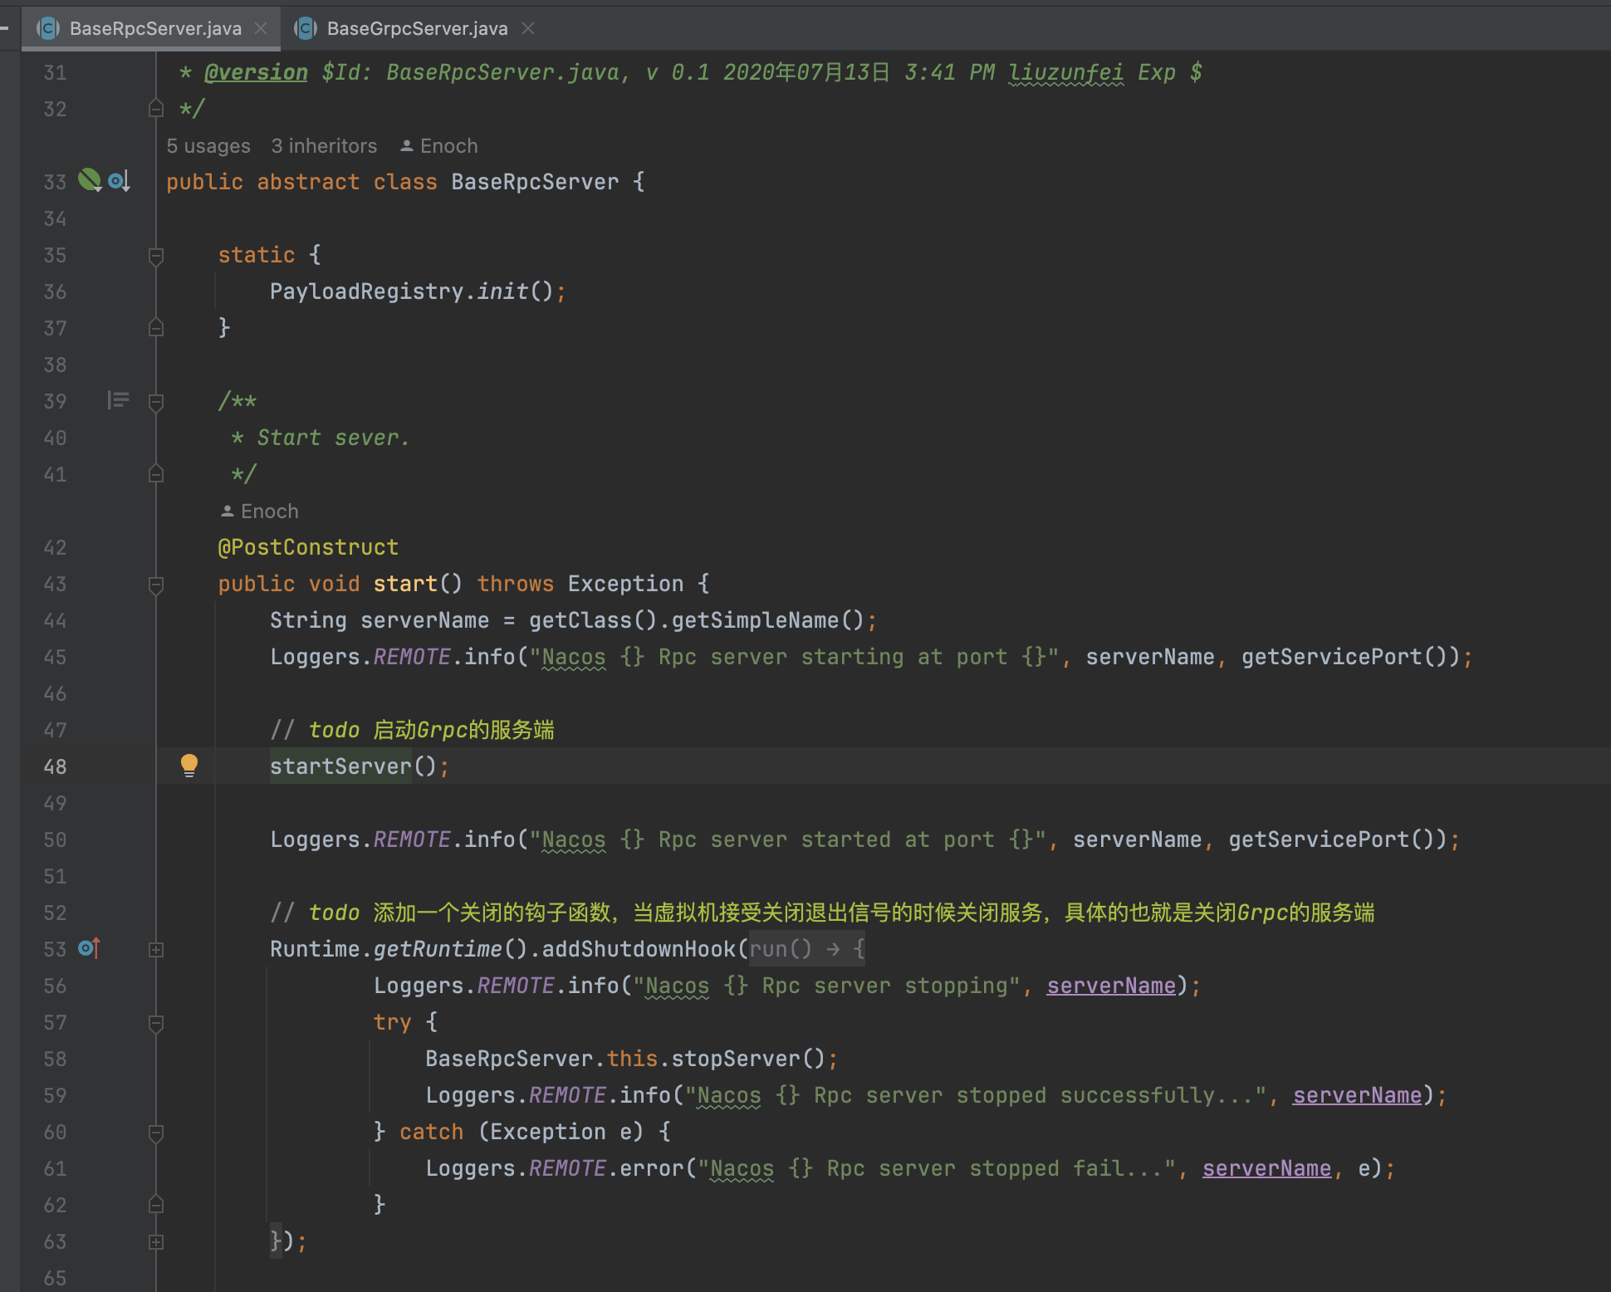The height and width of the screenshot is (1292, 1611).
Task: Click the catch keyword on line 60
Action: pyautogui.click(x=431, y=1132)
